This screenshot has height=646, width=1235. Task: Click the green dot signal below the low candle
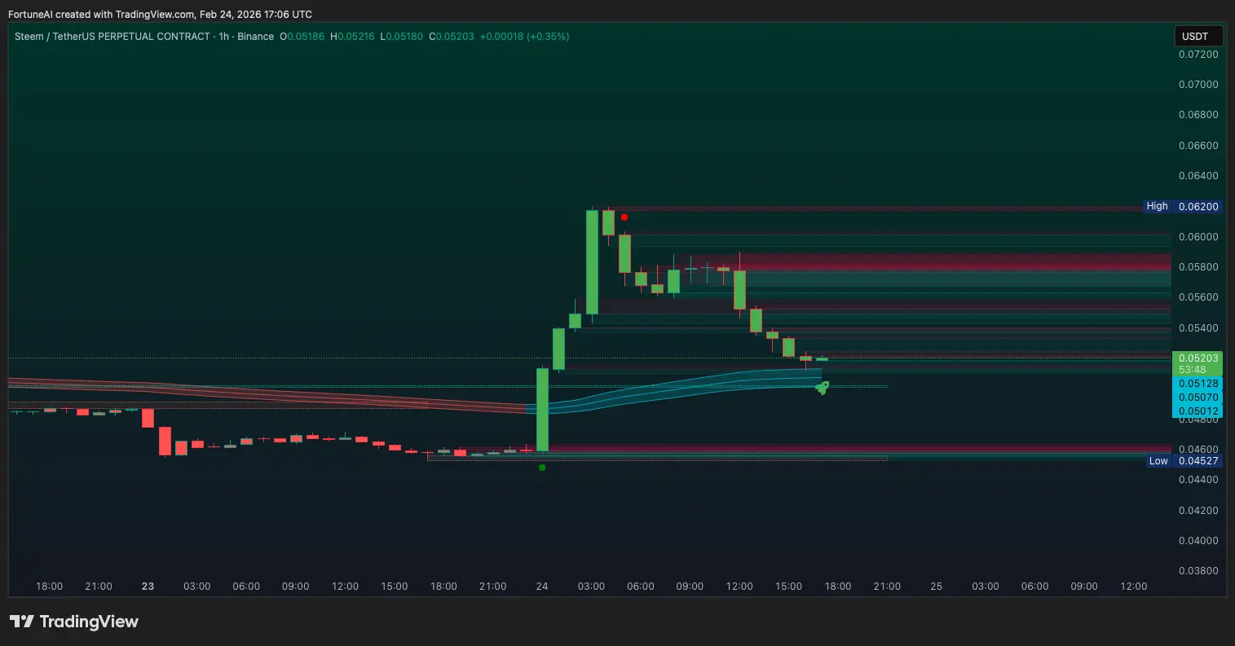pyautogui.click(x=542, y=467)
